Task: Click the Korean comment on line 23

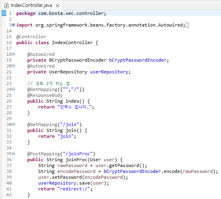Action: coord(49,84)
